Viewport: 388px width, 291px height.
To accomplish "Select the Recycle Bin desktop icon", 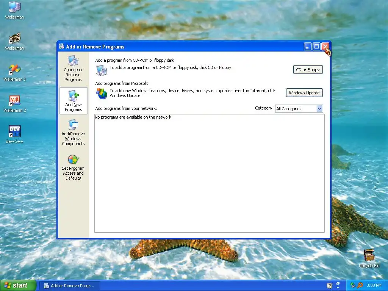I will (369, 259).
